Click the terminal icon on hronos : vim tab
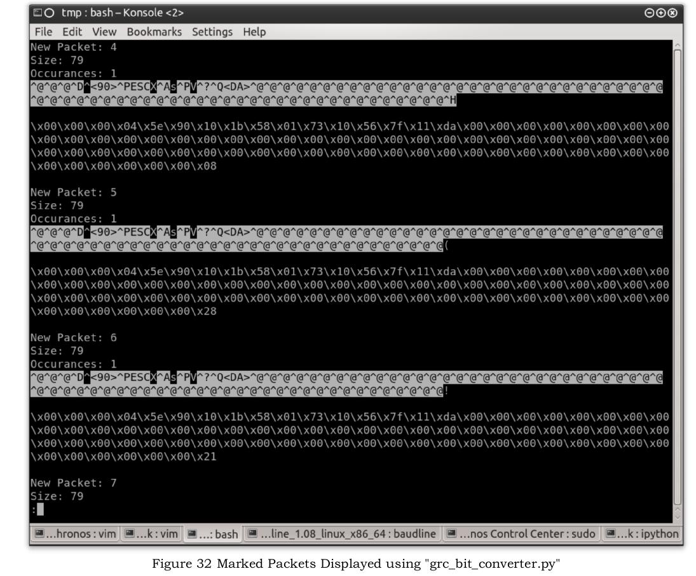696x576 pixels. (39, 533)
